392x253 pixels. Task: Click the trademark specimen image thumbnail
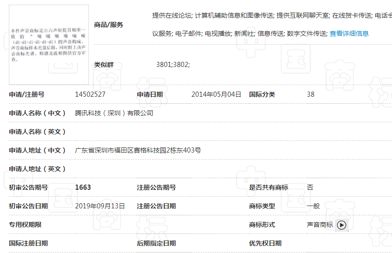49,45
